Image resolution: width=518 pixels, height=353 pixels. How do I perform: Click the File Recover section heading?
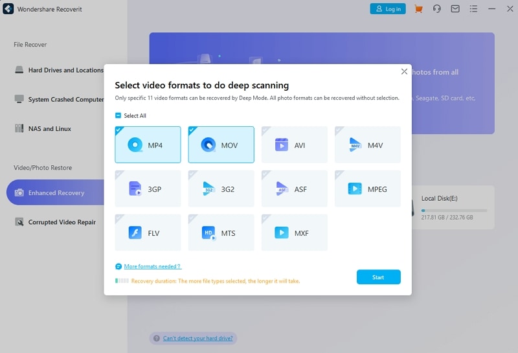point(30,44)
